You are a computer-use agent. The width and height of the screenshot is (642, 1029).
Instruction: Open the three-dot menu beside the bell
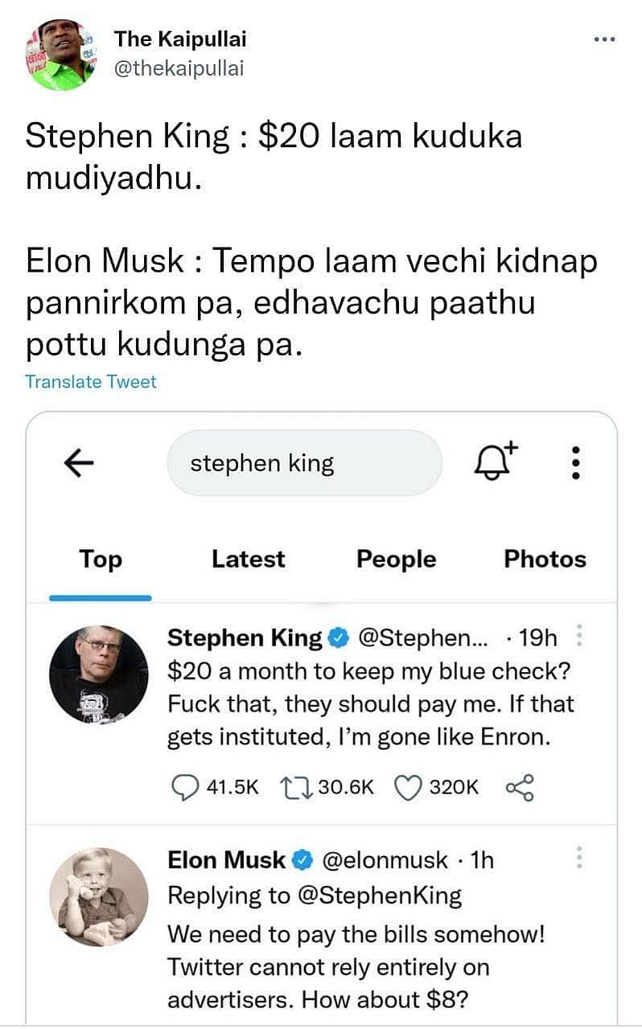click(575, 462)
